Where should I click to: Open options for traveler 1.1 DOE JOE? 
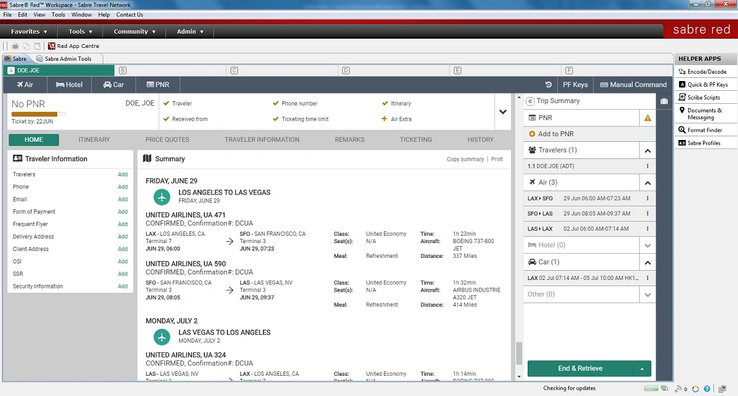click(x=648, y=166)
